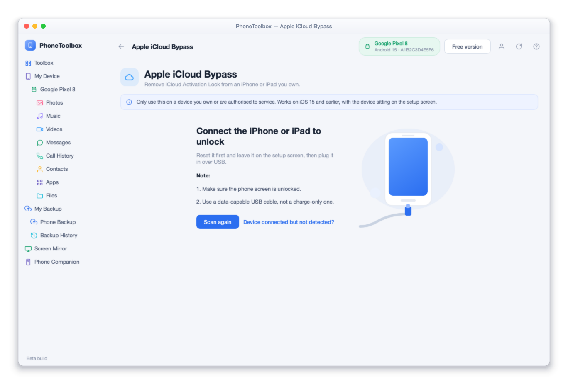Click the Phone Backup upload icon
This screenshot has width=568, height=384.
34,222
